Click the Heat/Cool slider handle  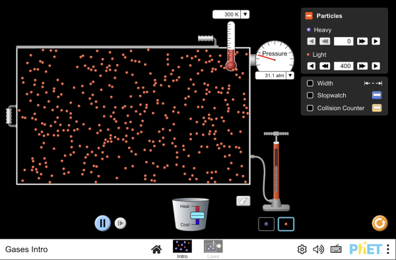coord(197,215)
